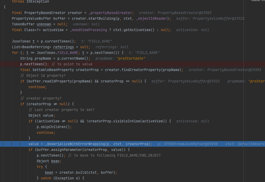This screenshot has height=182, width=265.
Task: Click the 'referrings: null' inline hint
Action: click(112, 47)
